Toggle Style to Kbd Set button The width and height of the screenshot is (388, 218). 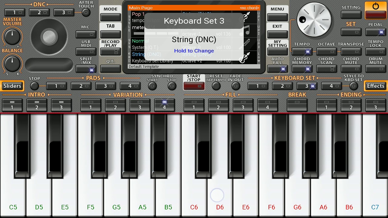(353, 86)
